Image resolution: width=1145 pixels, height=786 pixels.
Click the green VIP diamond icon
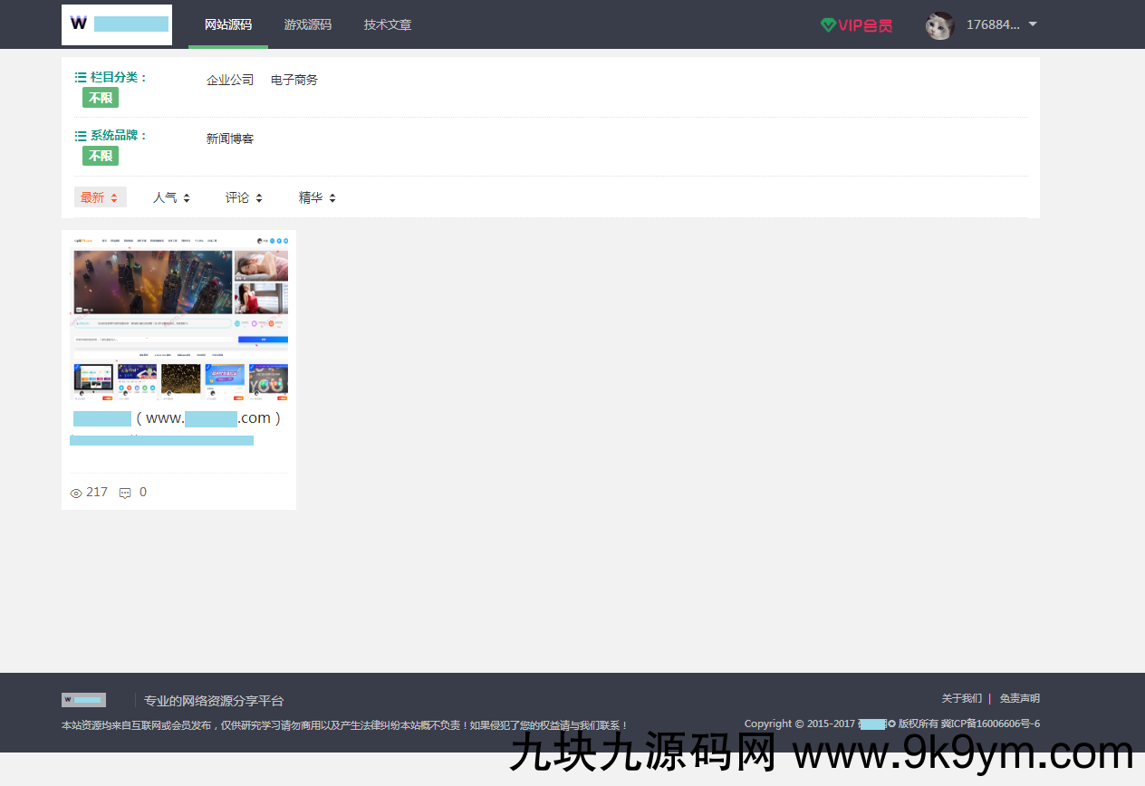(x=828, y=24)
